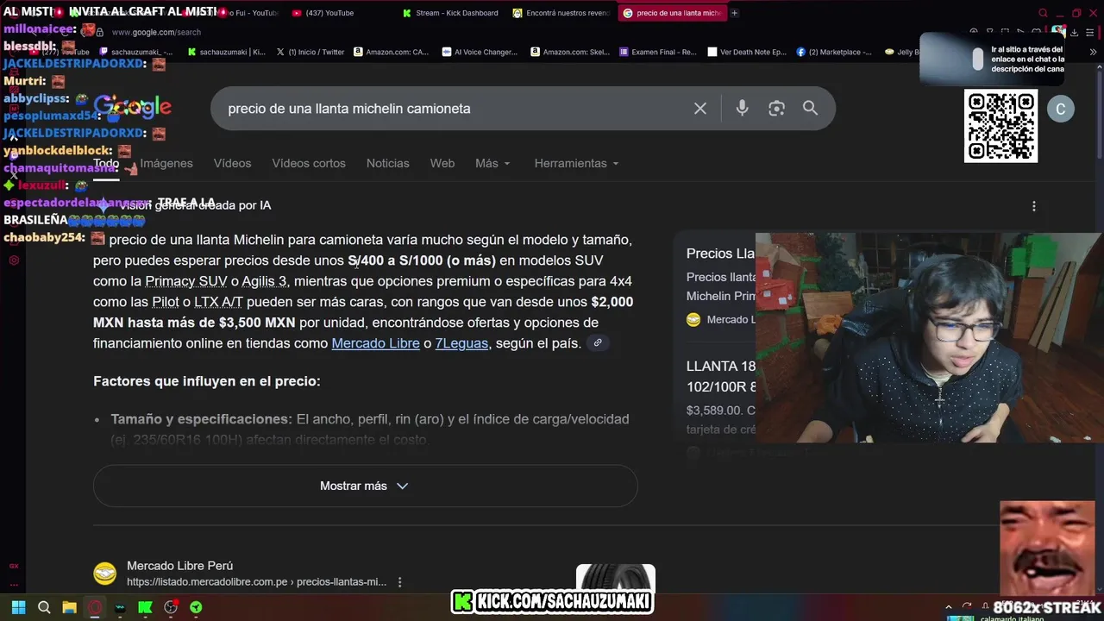The height and width of the screenshot is (621, 1104).
Task: Open OBS Studio taskbar icon
Action: 171,607
